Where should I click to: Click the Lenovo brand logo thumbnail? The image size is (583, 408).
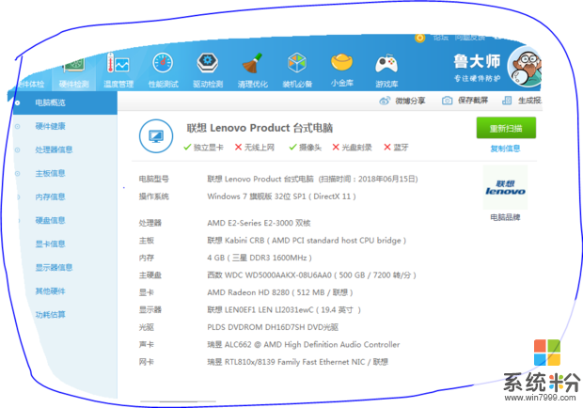pos(505,188)
